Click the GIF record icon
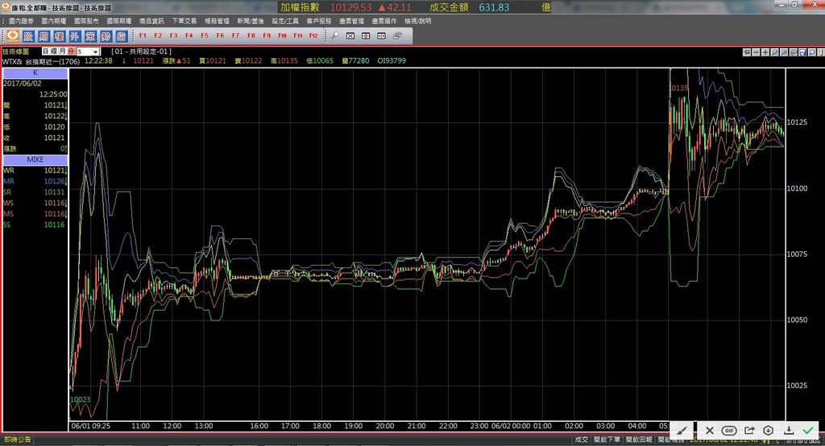 [x=728, y=430]
